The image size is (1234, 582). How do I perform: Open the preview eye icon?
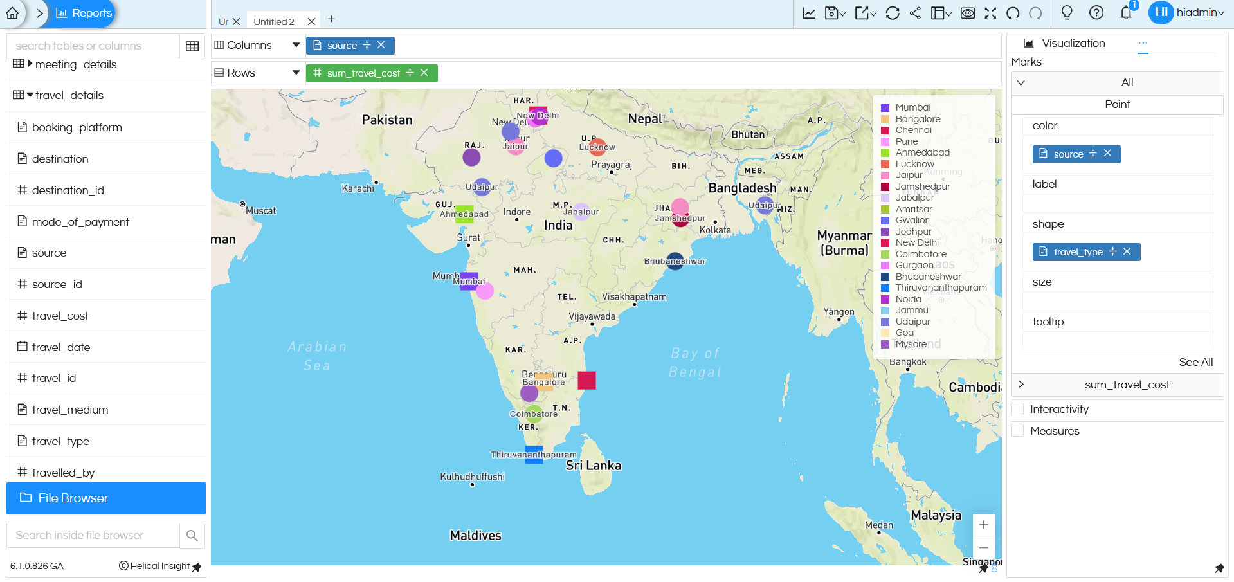click(968, 12)
